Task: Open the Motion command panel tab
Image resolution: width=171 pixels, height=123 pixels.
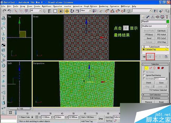Action: point(158,17)
